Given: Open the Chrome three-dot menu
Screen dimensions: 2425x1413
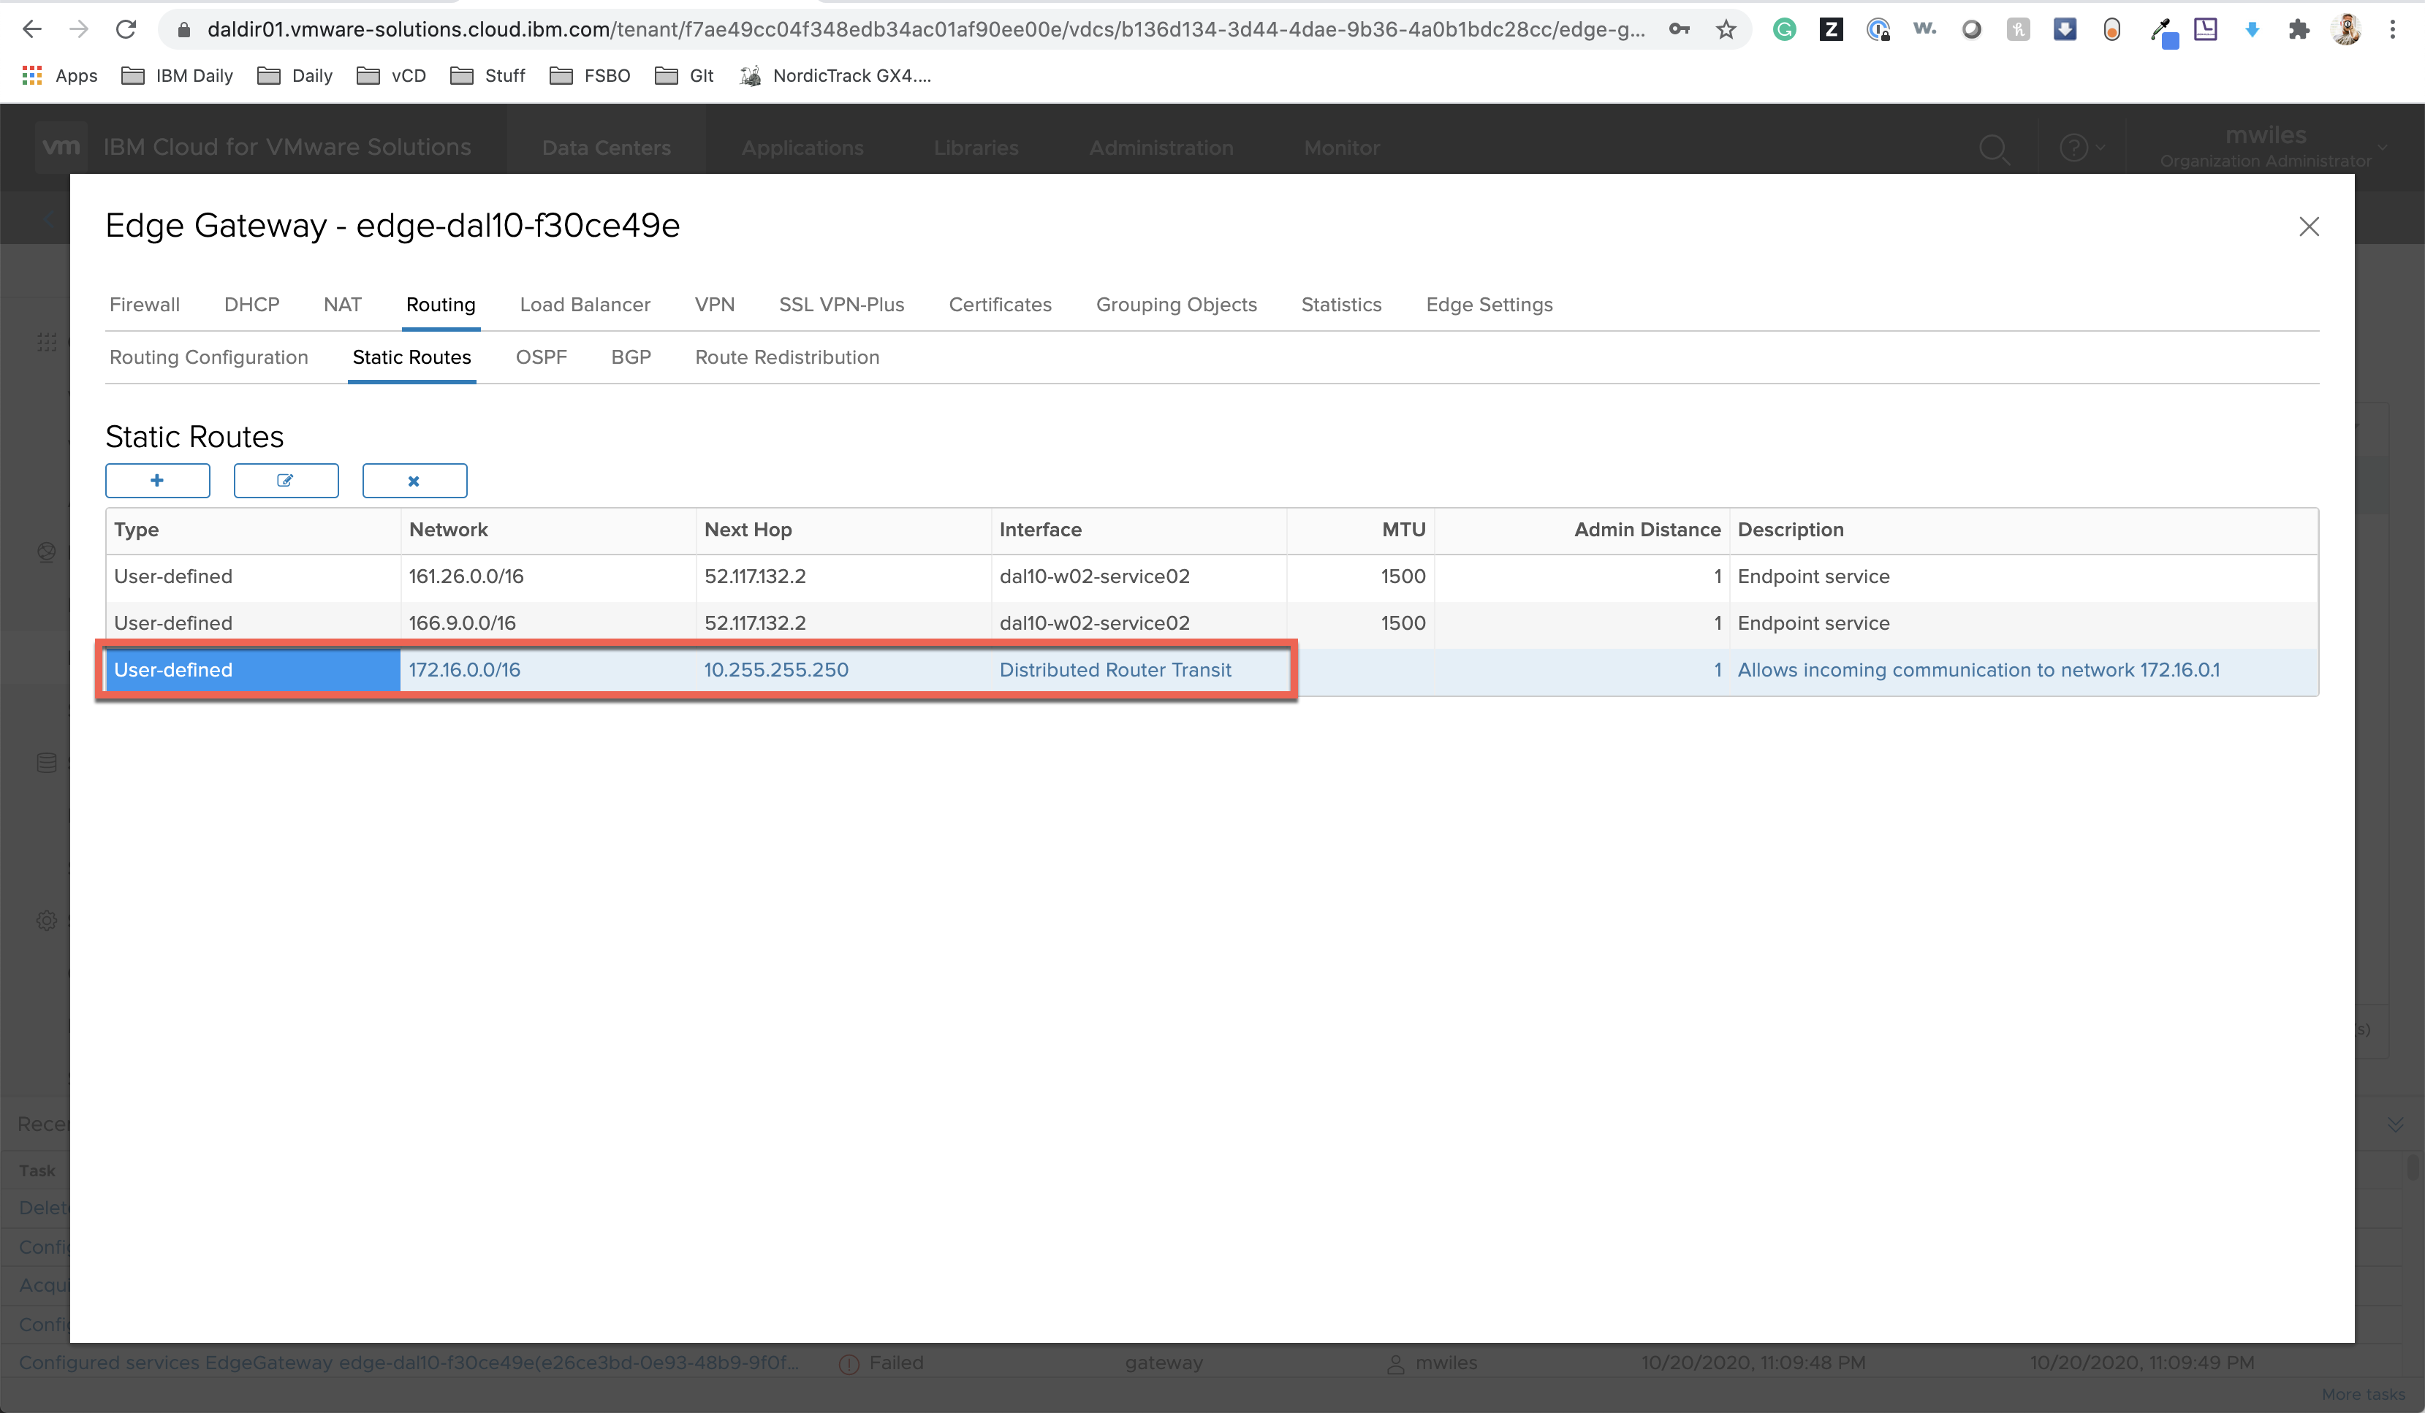Looking at the screenshot, I should coord(2392,30).
